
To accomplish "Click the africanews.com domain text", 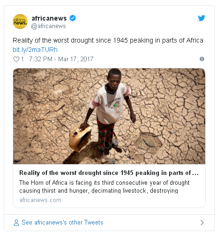I will pos(40,200).
